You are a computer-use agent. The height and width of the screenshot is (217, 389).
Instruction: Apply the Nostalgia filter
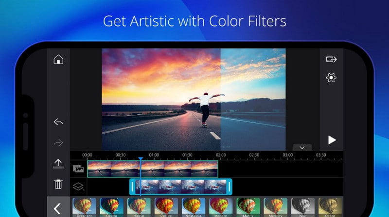194,207
